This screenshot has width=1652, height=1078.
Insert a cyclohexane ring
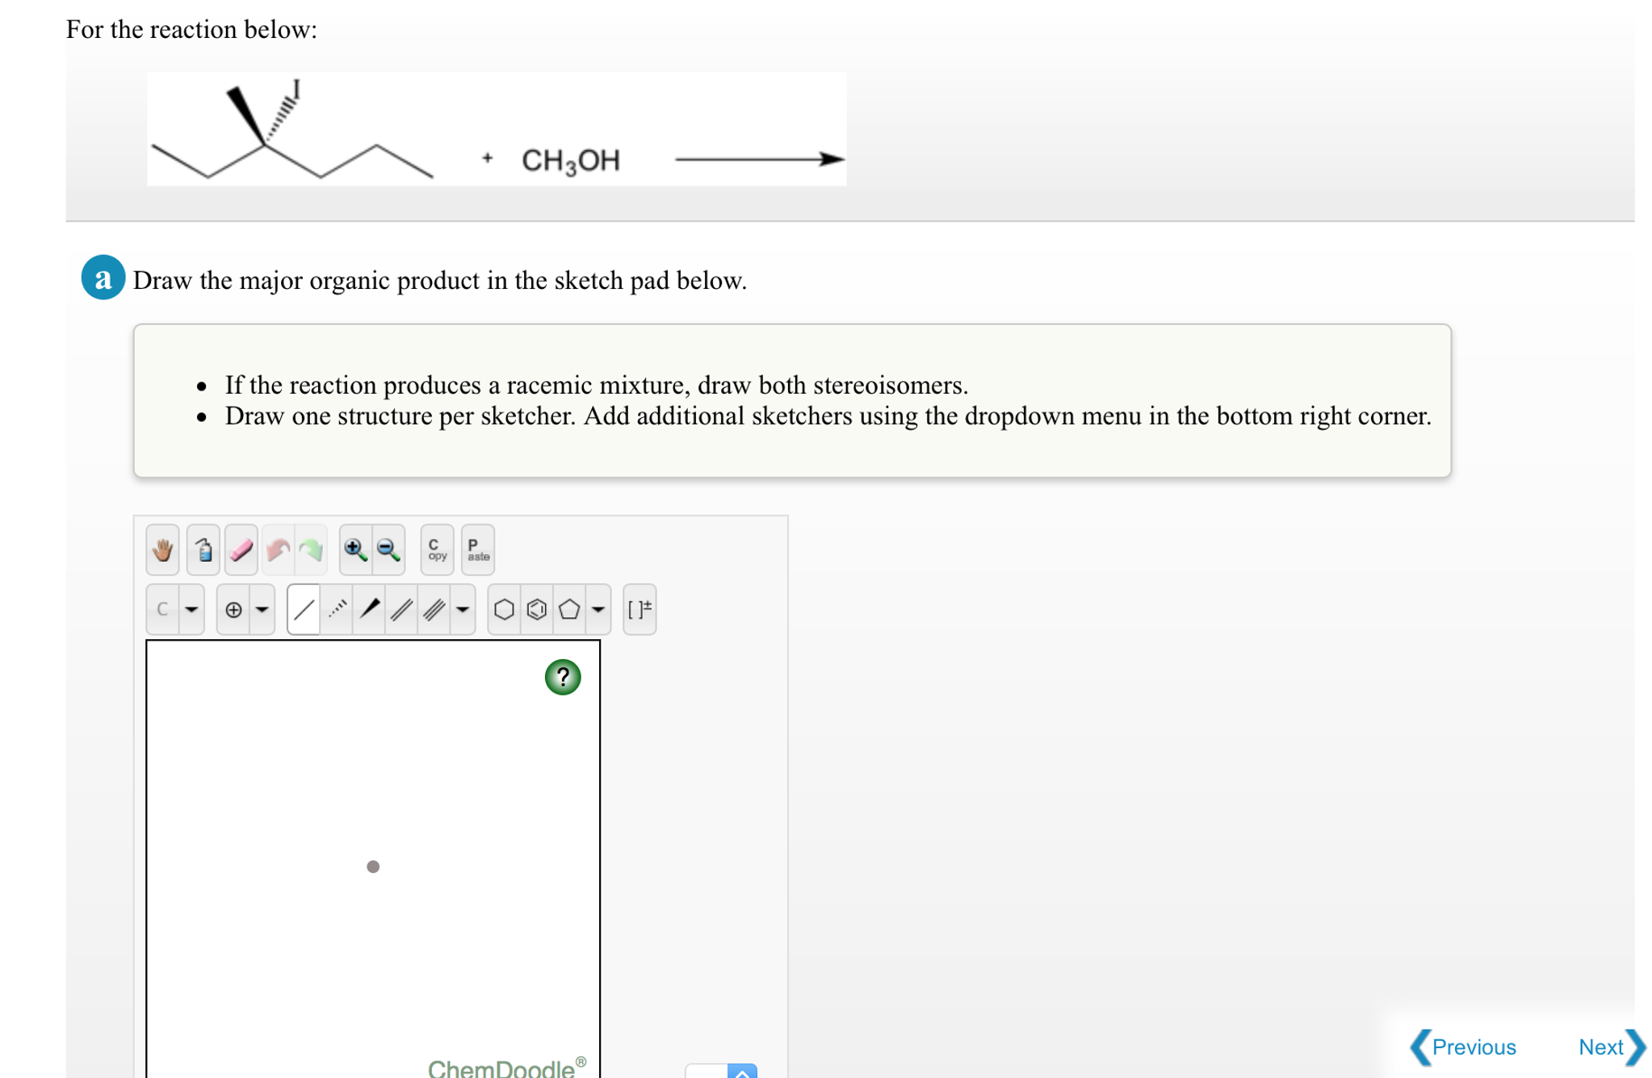point(504,609)
